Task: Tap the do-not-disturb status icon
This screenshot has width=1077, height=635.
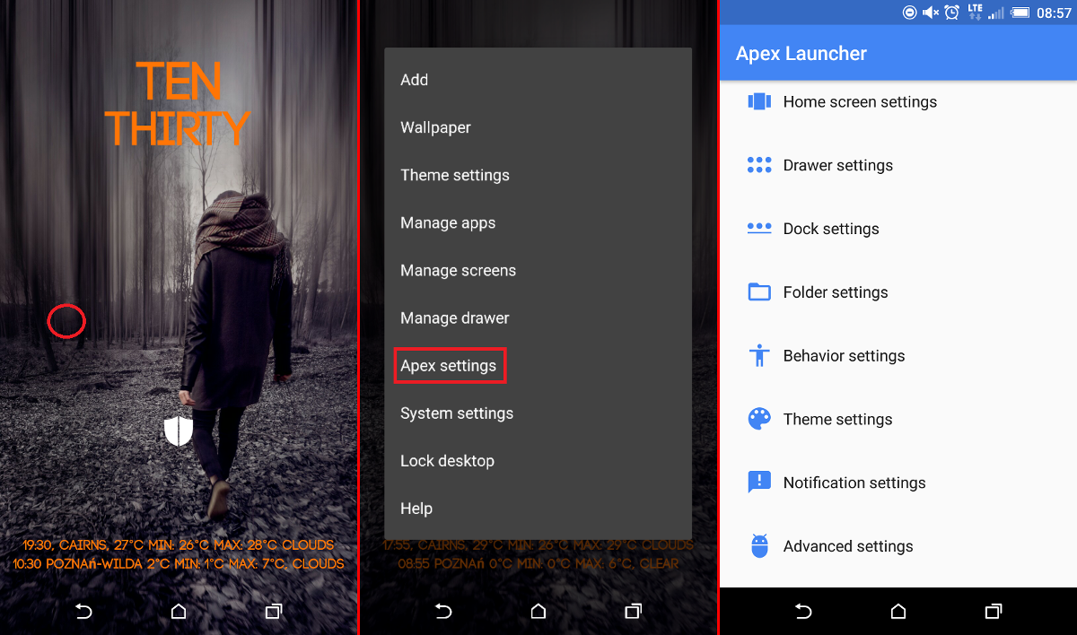Action: click(x=909, y=13)
